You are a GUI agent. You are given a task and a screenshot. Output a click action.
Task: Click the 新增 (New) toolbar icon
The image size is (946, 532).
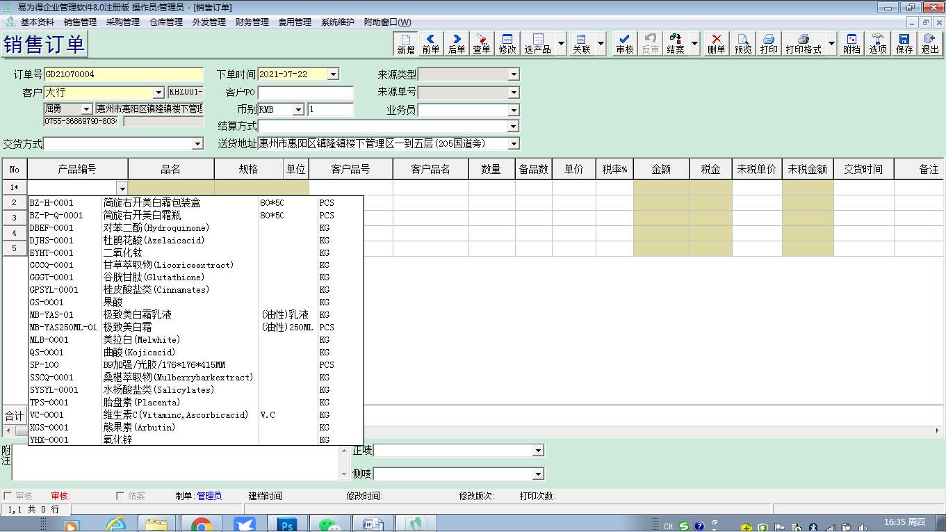point(406,44)
